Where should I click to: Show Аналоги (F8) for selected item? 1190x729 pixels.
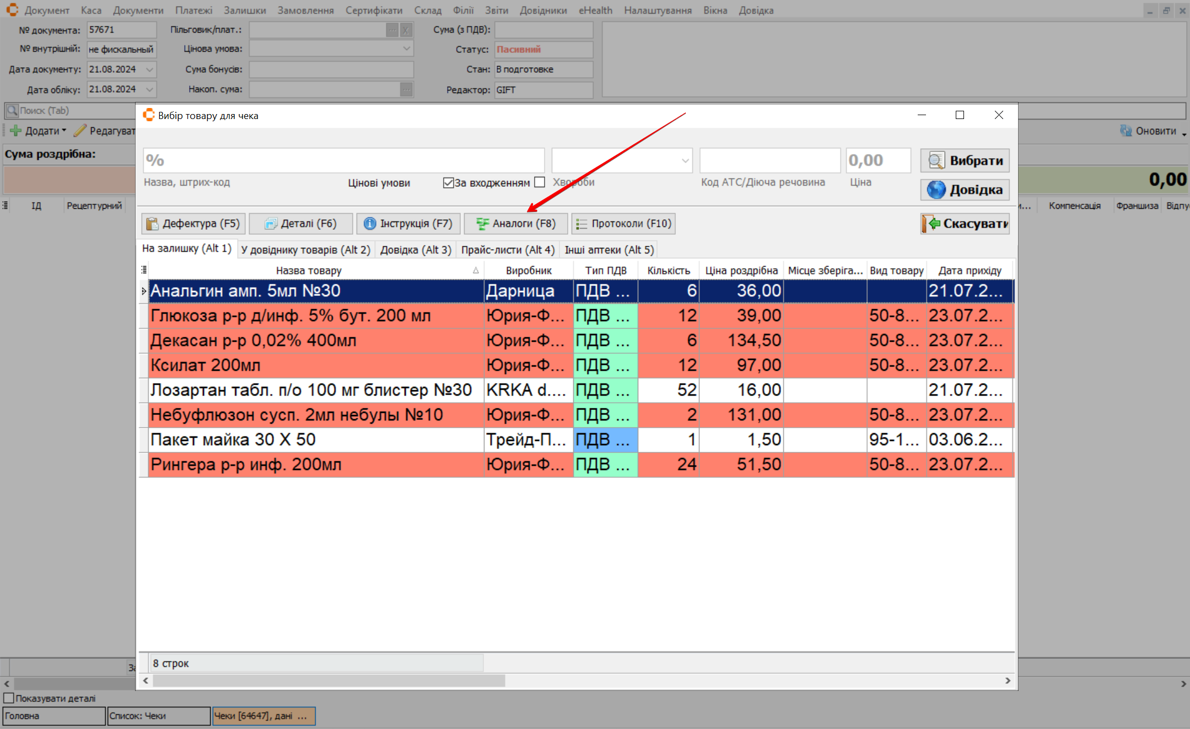tap(515, 223)
